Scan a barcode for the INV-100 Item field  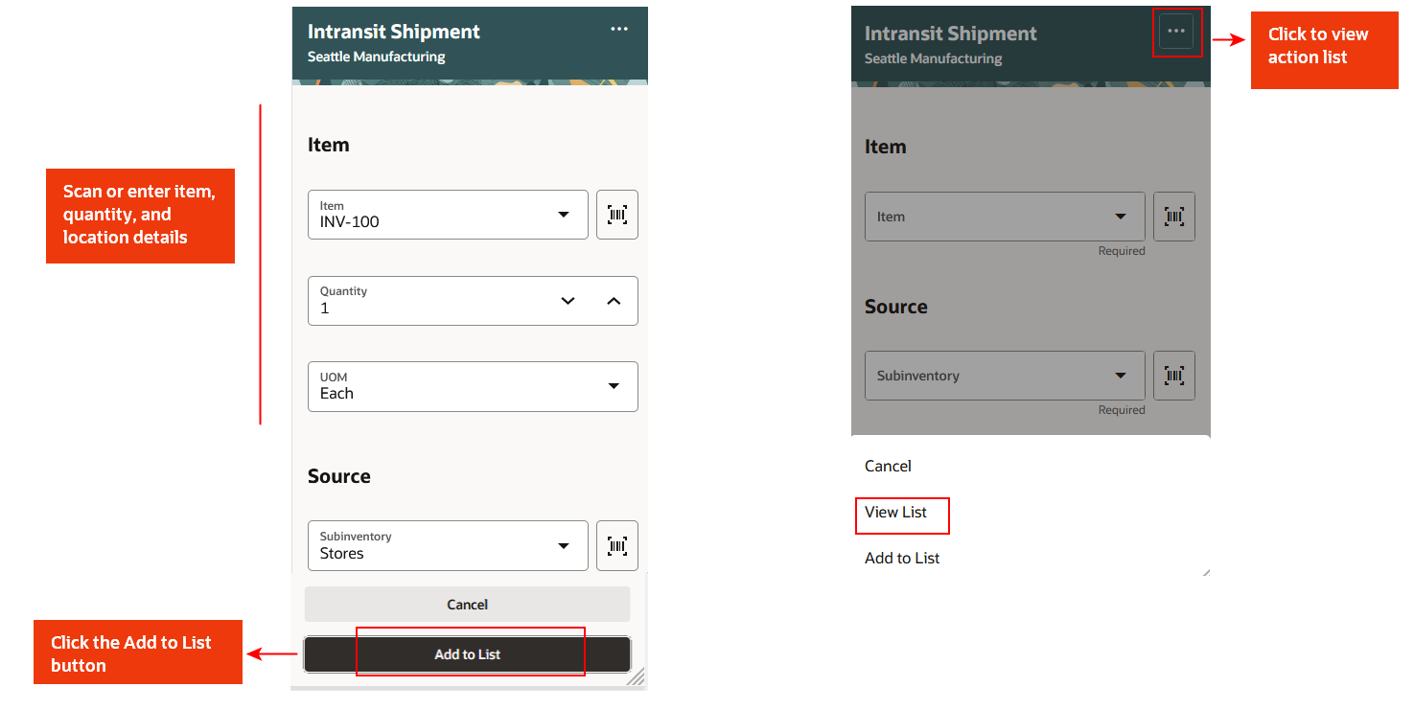617,215
